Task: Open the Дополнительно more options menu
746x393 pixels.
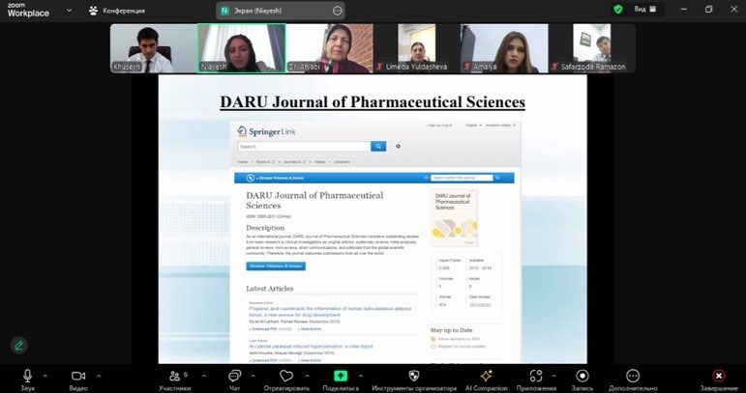Action: [633, 376]
